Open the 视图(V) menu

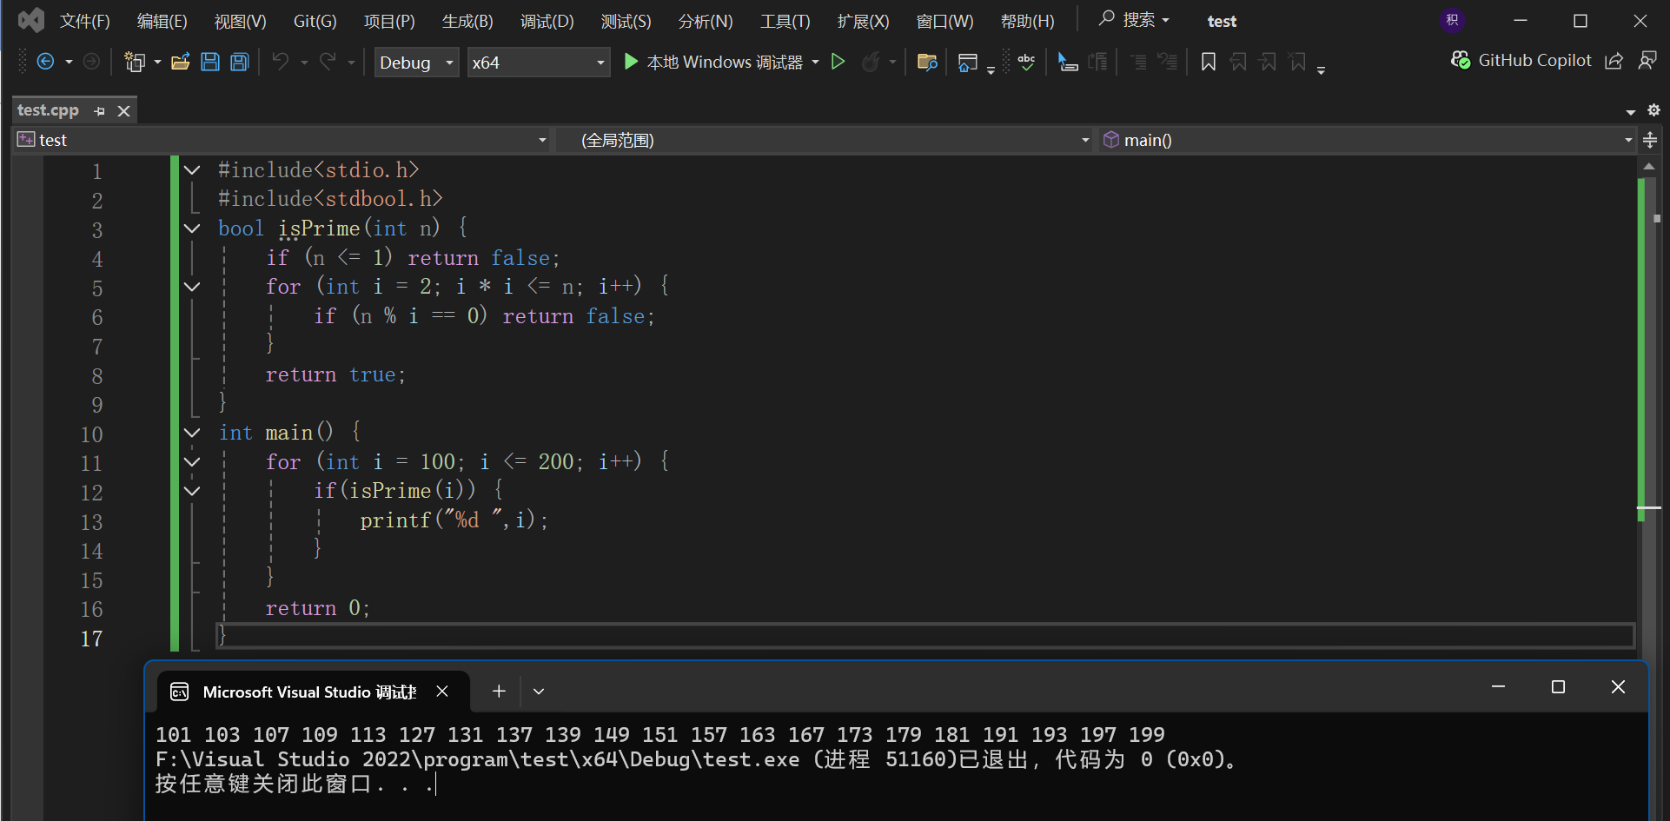tap(241, 21)
